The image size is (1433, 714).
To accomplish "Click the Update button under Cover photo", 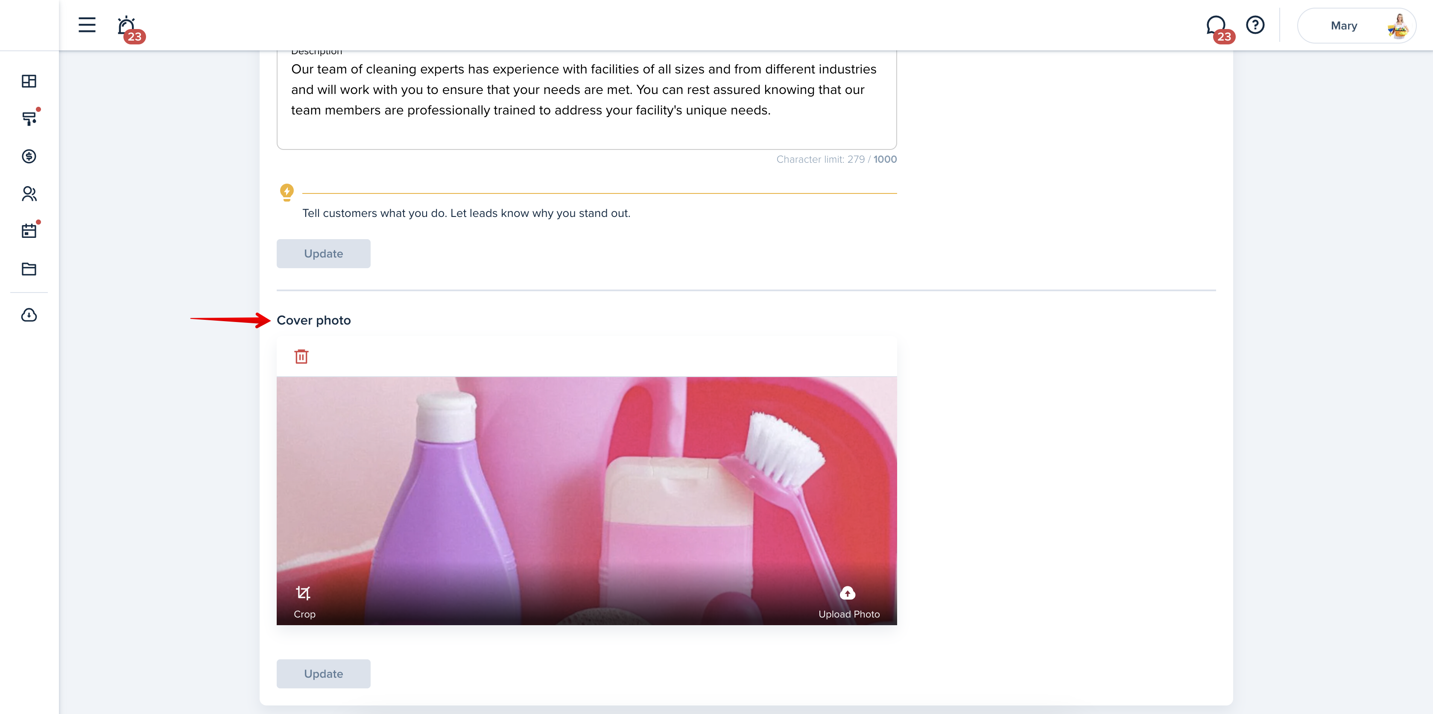I will tap(323, 673).
